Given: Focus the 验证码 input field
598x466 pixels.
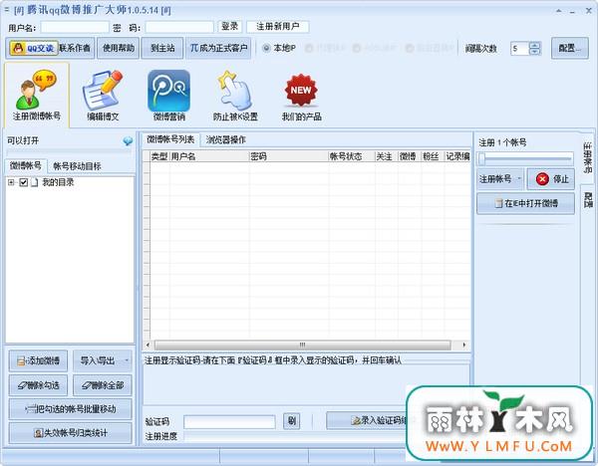Looking at the screenshot, I should [229, 422].
